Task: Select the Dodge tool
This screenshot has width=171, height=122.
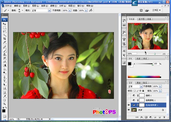Action: tap(5, 73)
